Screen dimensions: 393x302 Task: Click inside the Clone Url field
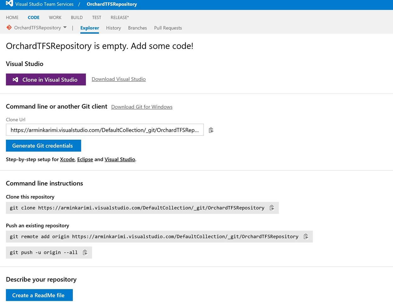click(x=105, y=130)
